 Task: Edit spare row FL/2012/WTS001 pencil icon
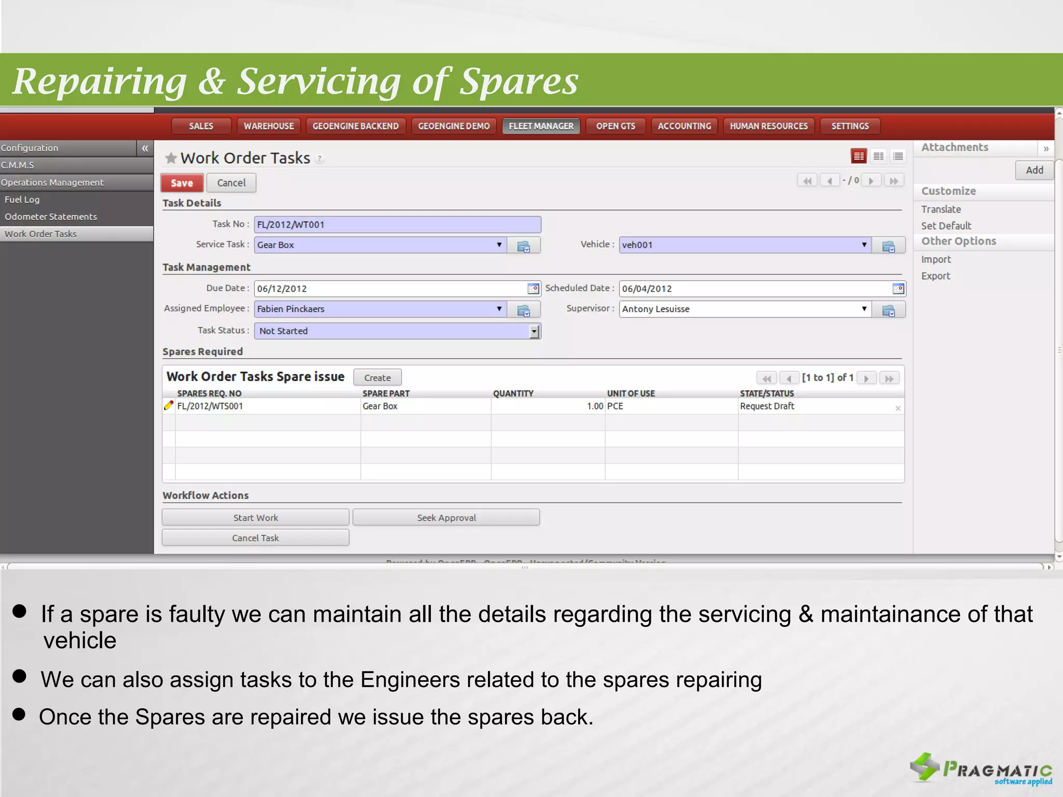[x=169, y=406]
